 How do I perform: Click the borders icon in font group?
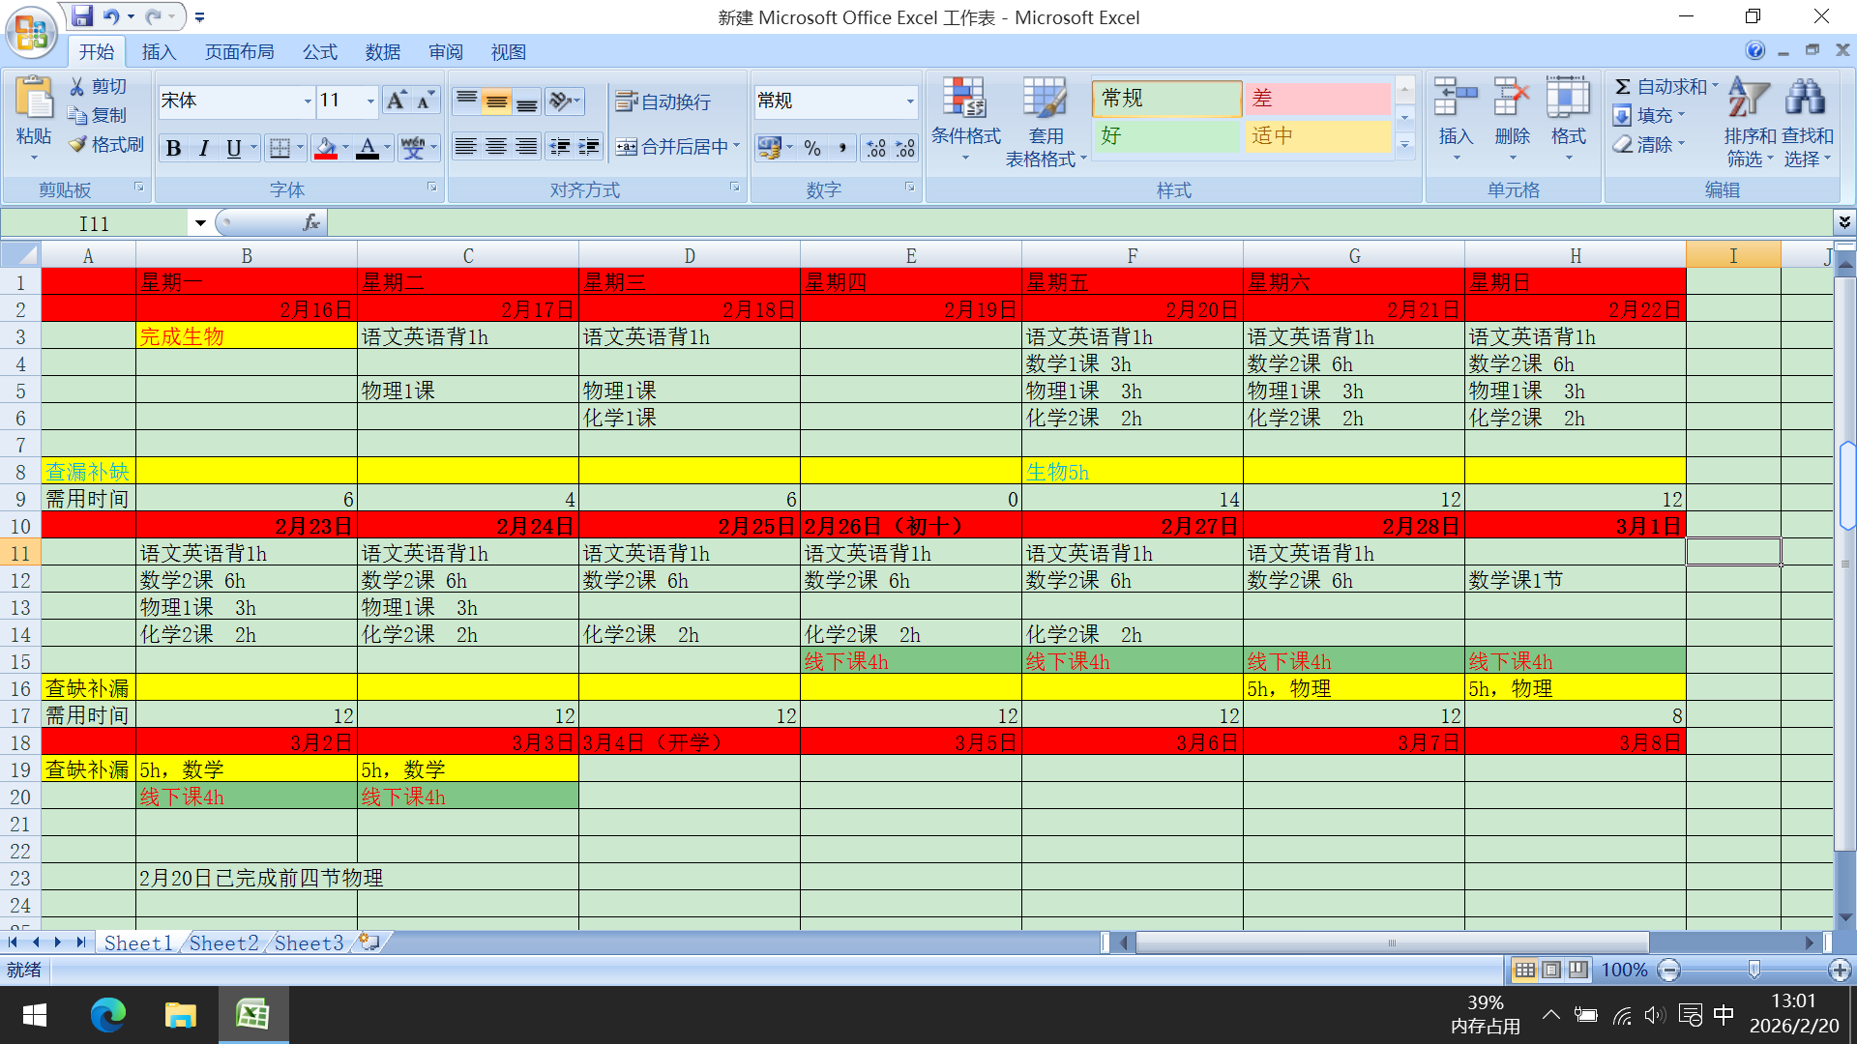tap(280, 148)
